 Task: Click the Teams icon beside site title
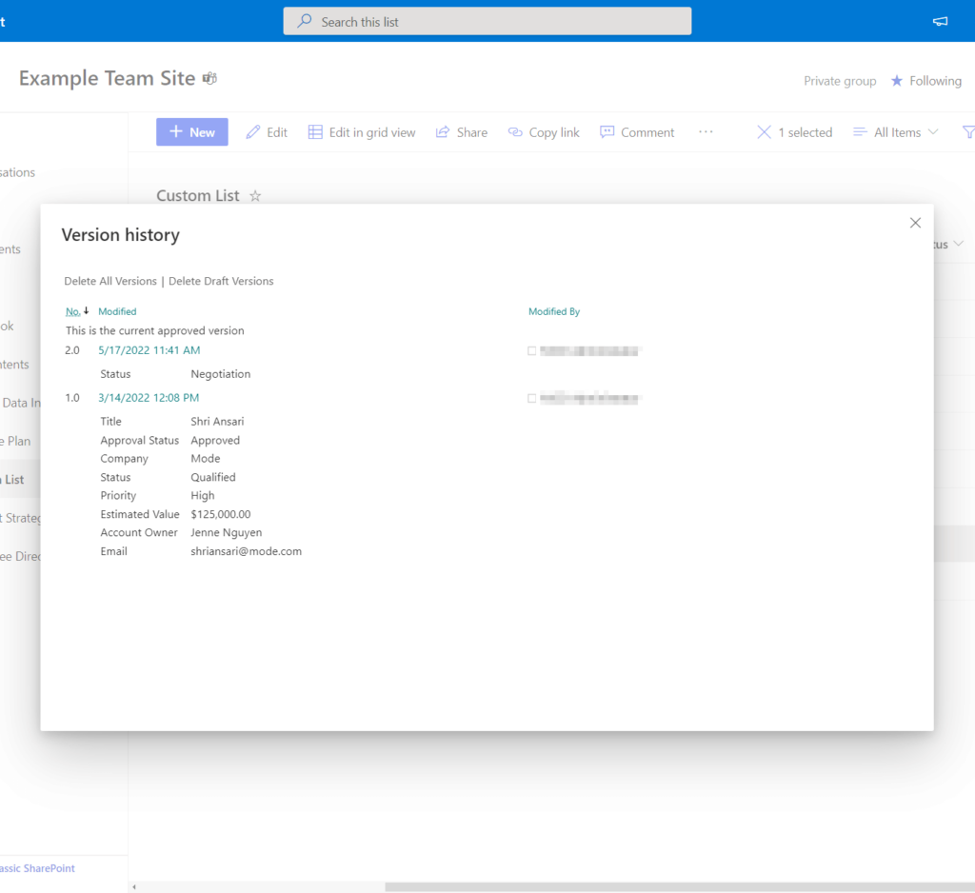210,78
